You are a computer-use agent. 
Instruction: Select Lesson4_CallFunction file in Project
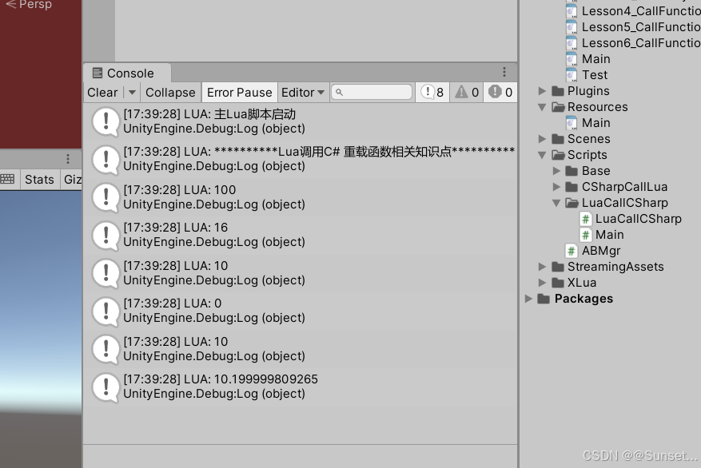click(640, 11)
